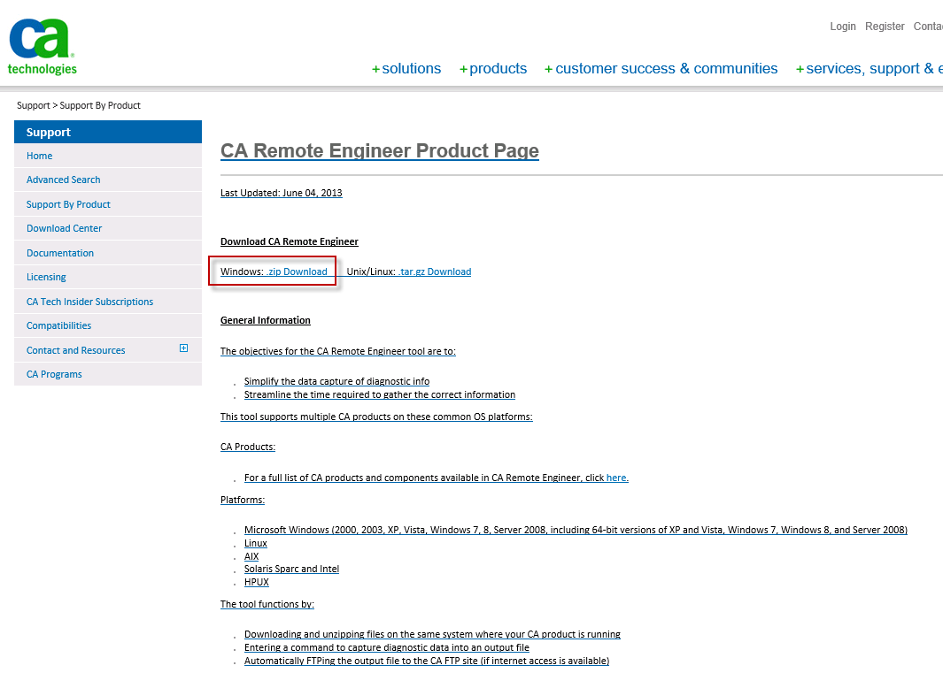Click the CA Remote Engineer Product Page heading
This screenshot has width=943, height=673.
click(380, 150)
